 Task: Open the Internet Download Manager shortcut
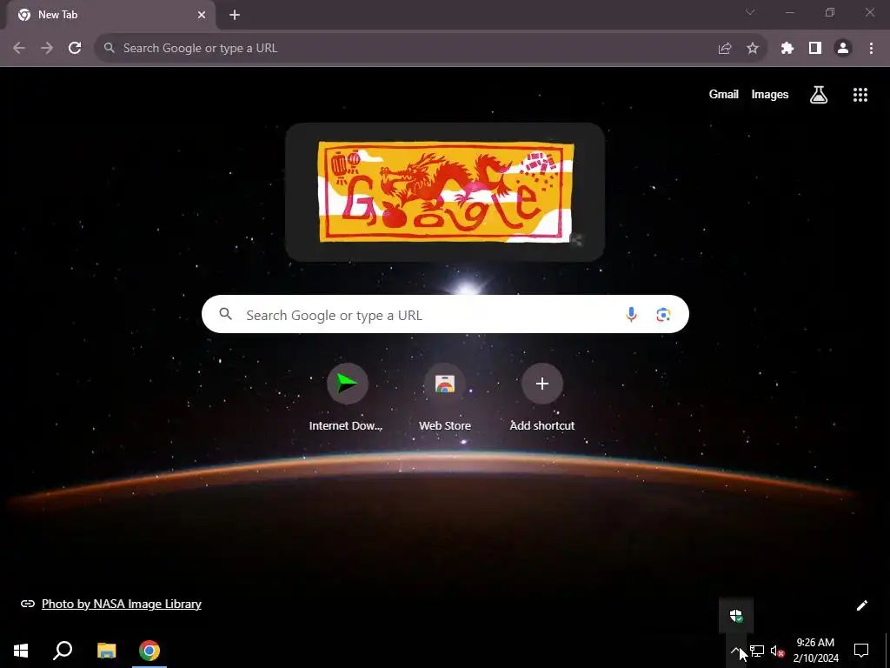point(346,397)
